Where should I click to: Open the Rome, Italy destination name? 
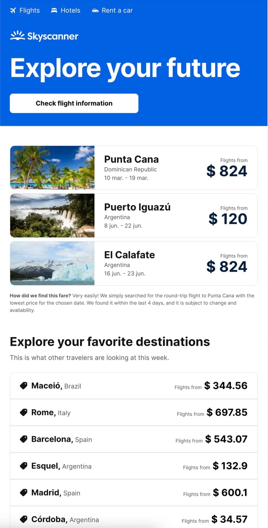[51, 412]
